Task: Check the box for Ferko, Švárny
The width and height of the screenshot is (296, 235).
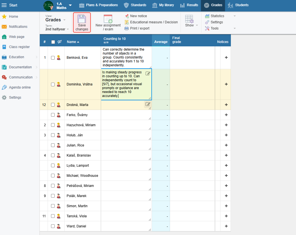Action: (x=53, y=115)
